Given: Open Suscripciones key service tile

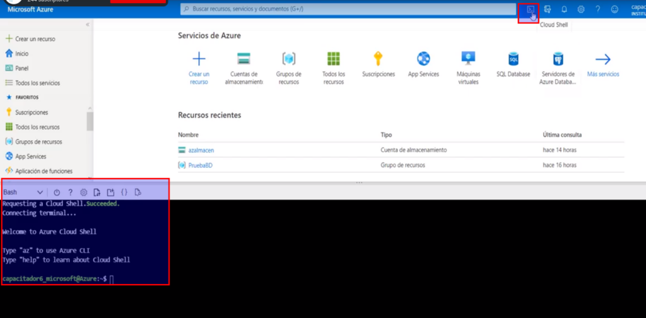Looking at the screenshot, I should click(379, 64).
